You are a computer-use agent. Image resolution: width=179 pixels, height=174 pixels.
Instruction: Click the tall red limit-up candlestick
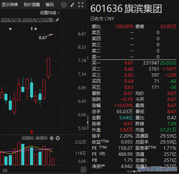point(49,68)
